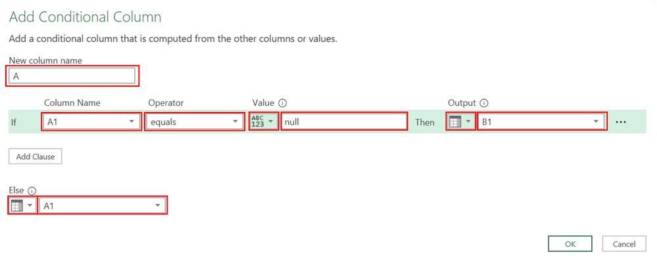Screen dimensions: 657x271
Task: Click the info icon next to Value
Action: [283, 103]
